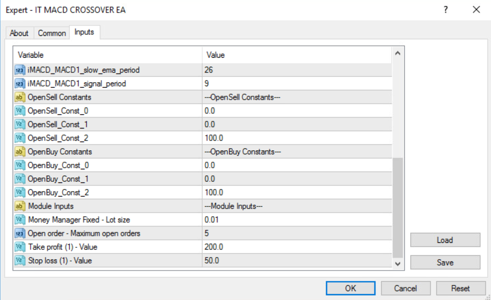Select the OpenSell_Const_0 variable name
Screen dimensions: 491x300
58,111
